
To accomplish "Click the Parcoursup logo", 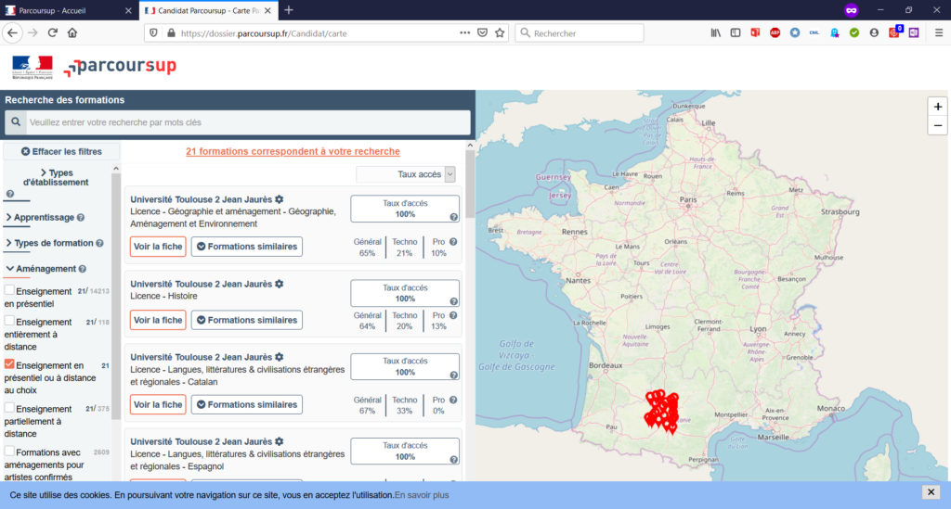I will click(120, 67).
